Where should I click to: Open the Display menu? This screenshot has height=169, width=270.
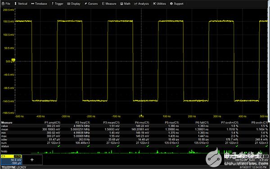pyautogui.click(x=74, y=4)
